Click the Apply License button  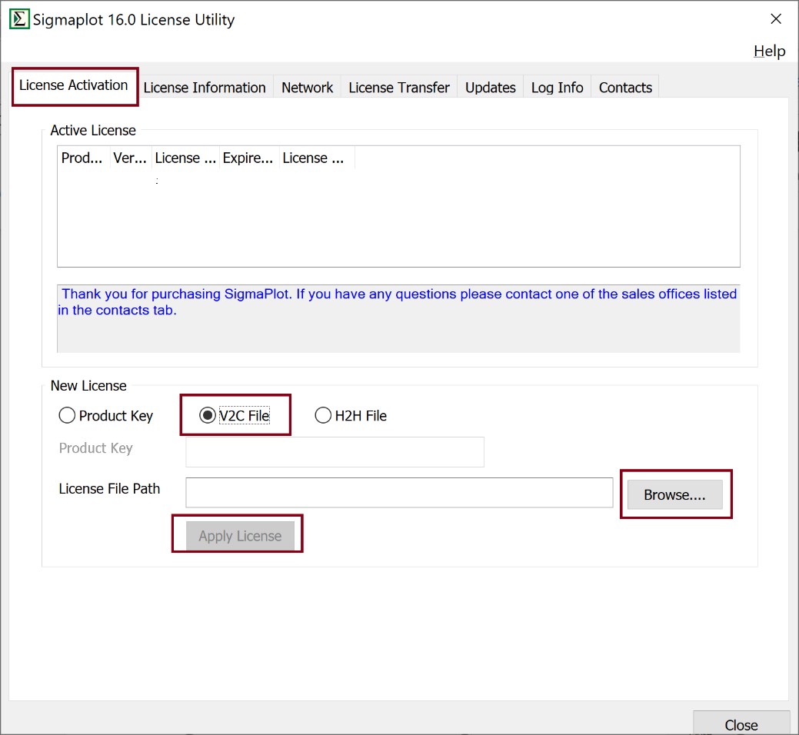pos(240,536)
